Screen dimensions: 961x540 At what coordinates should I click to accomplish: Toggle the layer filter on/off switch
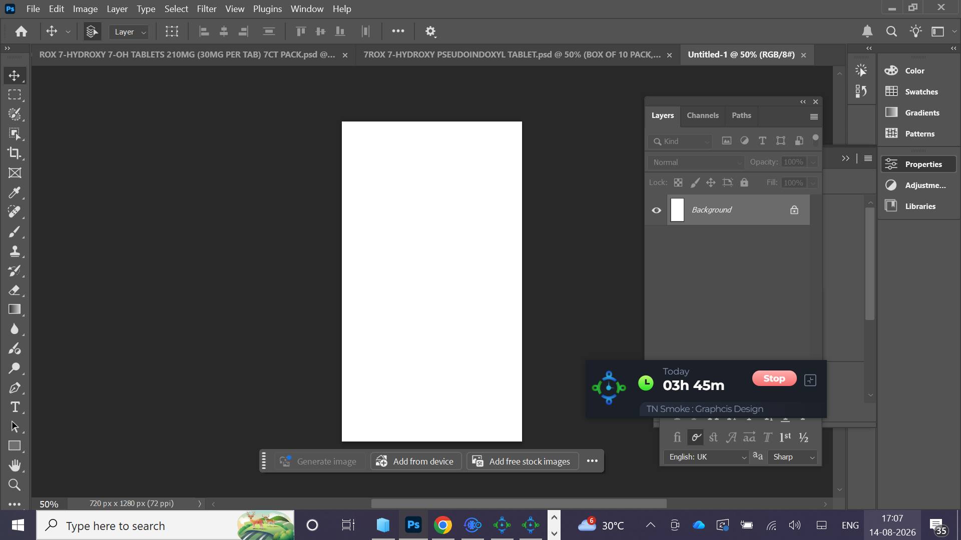[x=815, y=139]
